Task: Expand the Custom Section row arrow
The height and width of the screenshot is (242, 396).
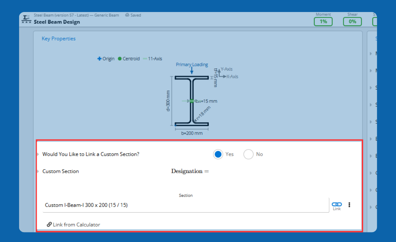Action: coord(38,171)
